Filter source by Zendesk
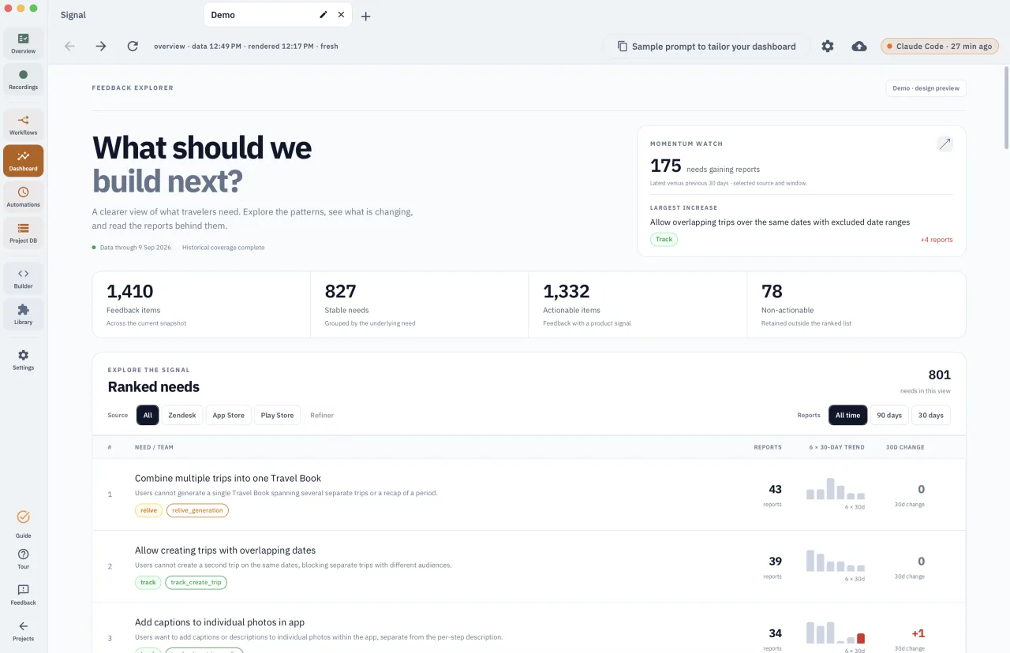The image size is (1010, 653). 182,416
